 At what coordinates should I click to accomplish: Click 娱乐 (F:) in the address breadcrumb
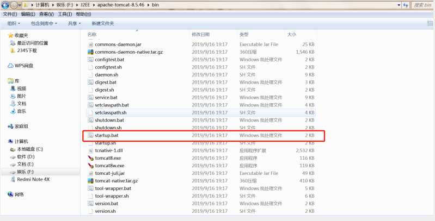pos(65,5)
